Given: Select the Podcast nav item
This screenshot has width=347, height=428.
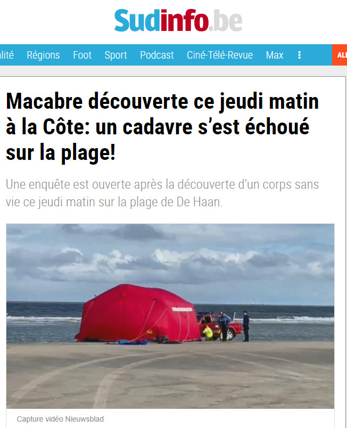Looking at the screenshot, I should 157,55.
